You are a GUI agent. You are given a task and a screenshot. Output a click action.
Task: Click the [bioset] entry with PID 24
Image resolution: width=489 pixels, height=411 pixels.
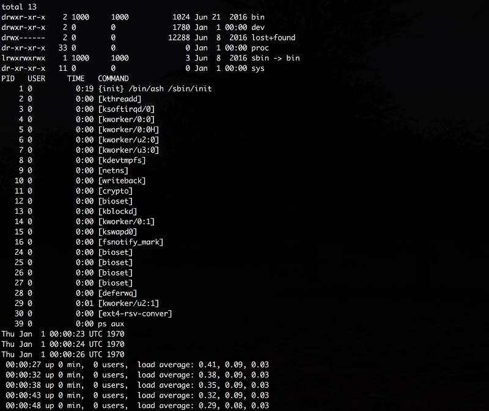116,252
